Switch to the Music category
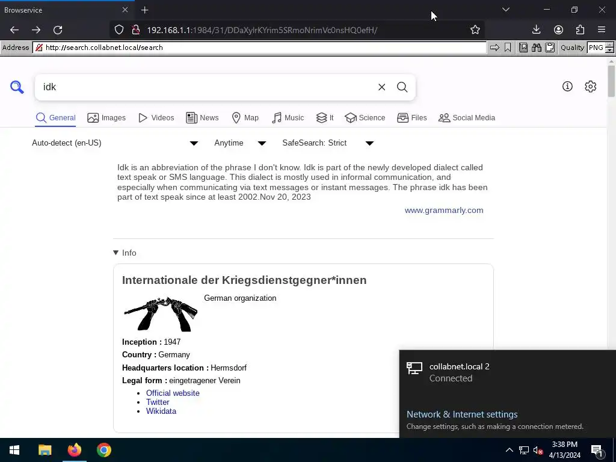The width and height of the screenshot is (616, 462). point(288,118)
